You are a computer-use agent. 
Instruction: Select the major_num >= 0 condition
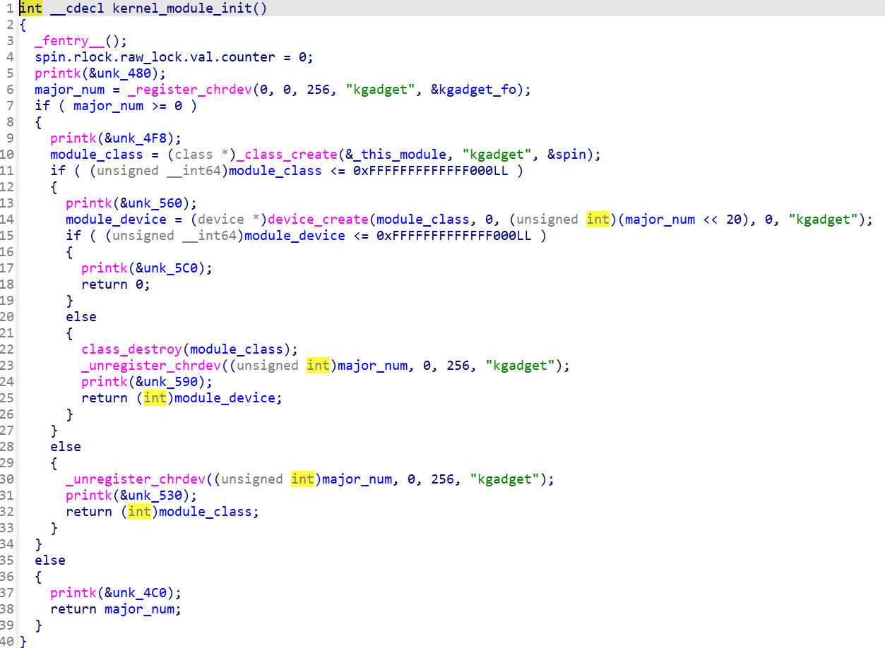tap(128, 106)
